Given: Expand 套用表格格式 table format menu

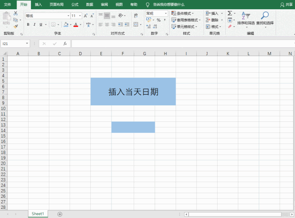Looking at the screenshot, I should pos(186,20).
